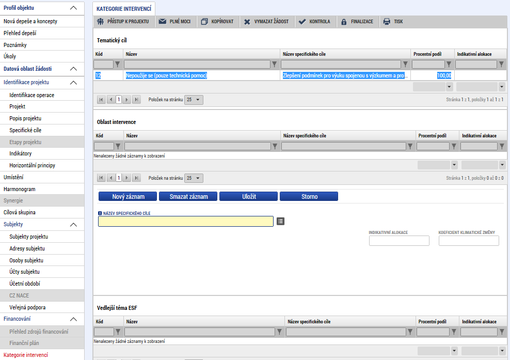510x360 pixels.
Task: Click the Uložit button
Action: [248, 196]
